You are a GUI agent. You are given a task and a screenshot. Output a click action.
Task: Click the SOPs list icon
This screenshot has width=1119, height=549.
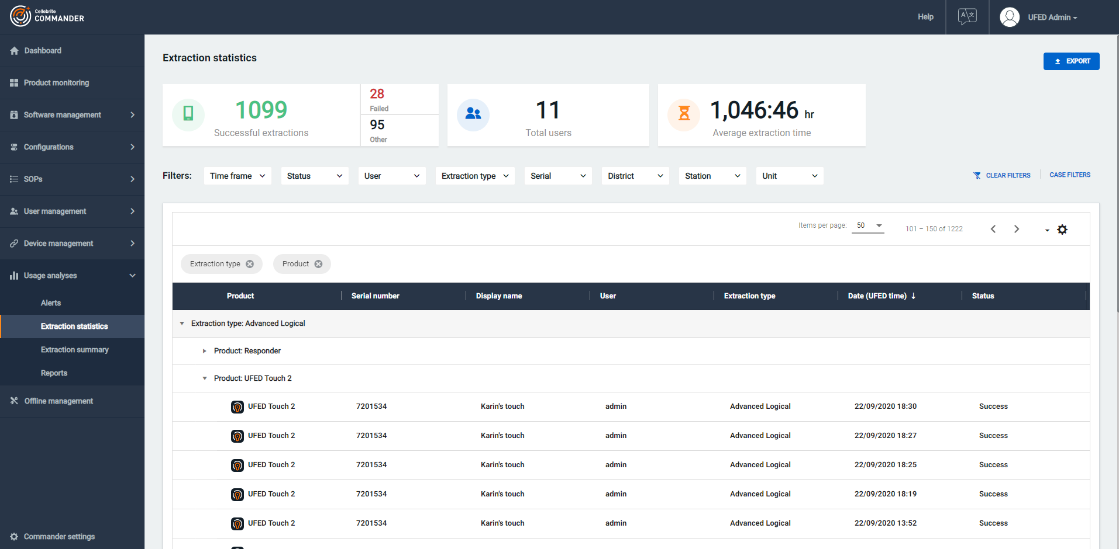14,179
